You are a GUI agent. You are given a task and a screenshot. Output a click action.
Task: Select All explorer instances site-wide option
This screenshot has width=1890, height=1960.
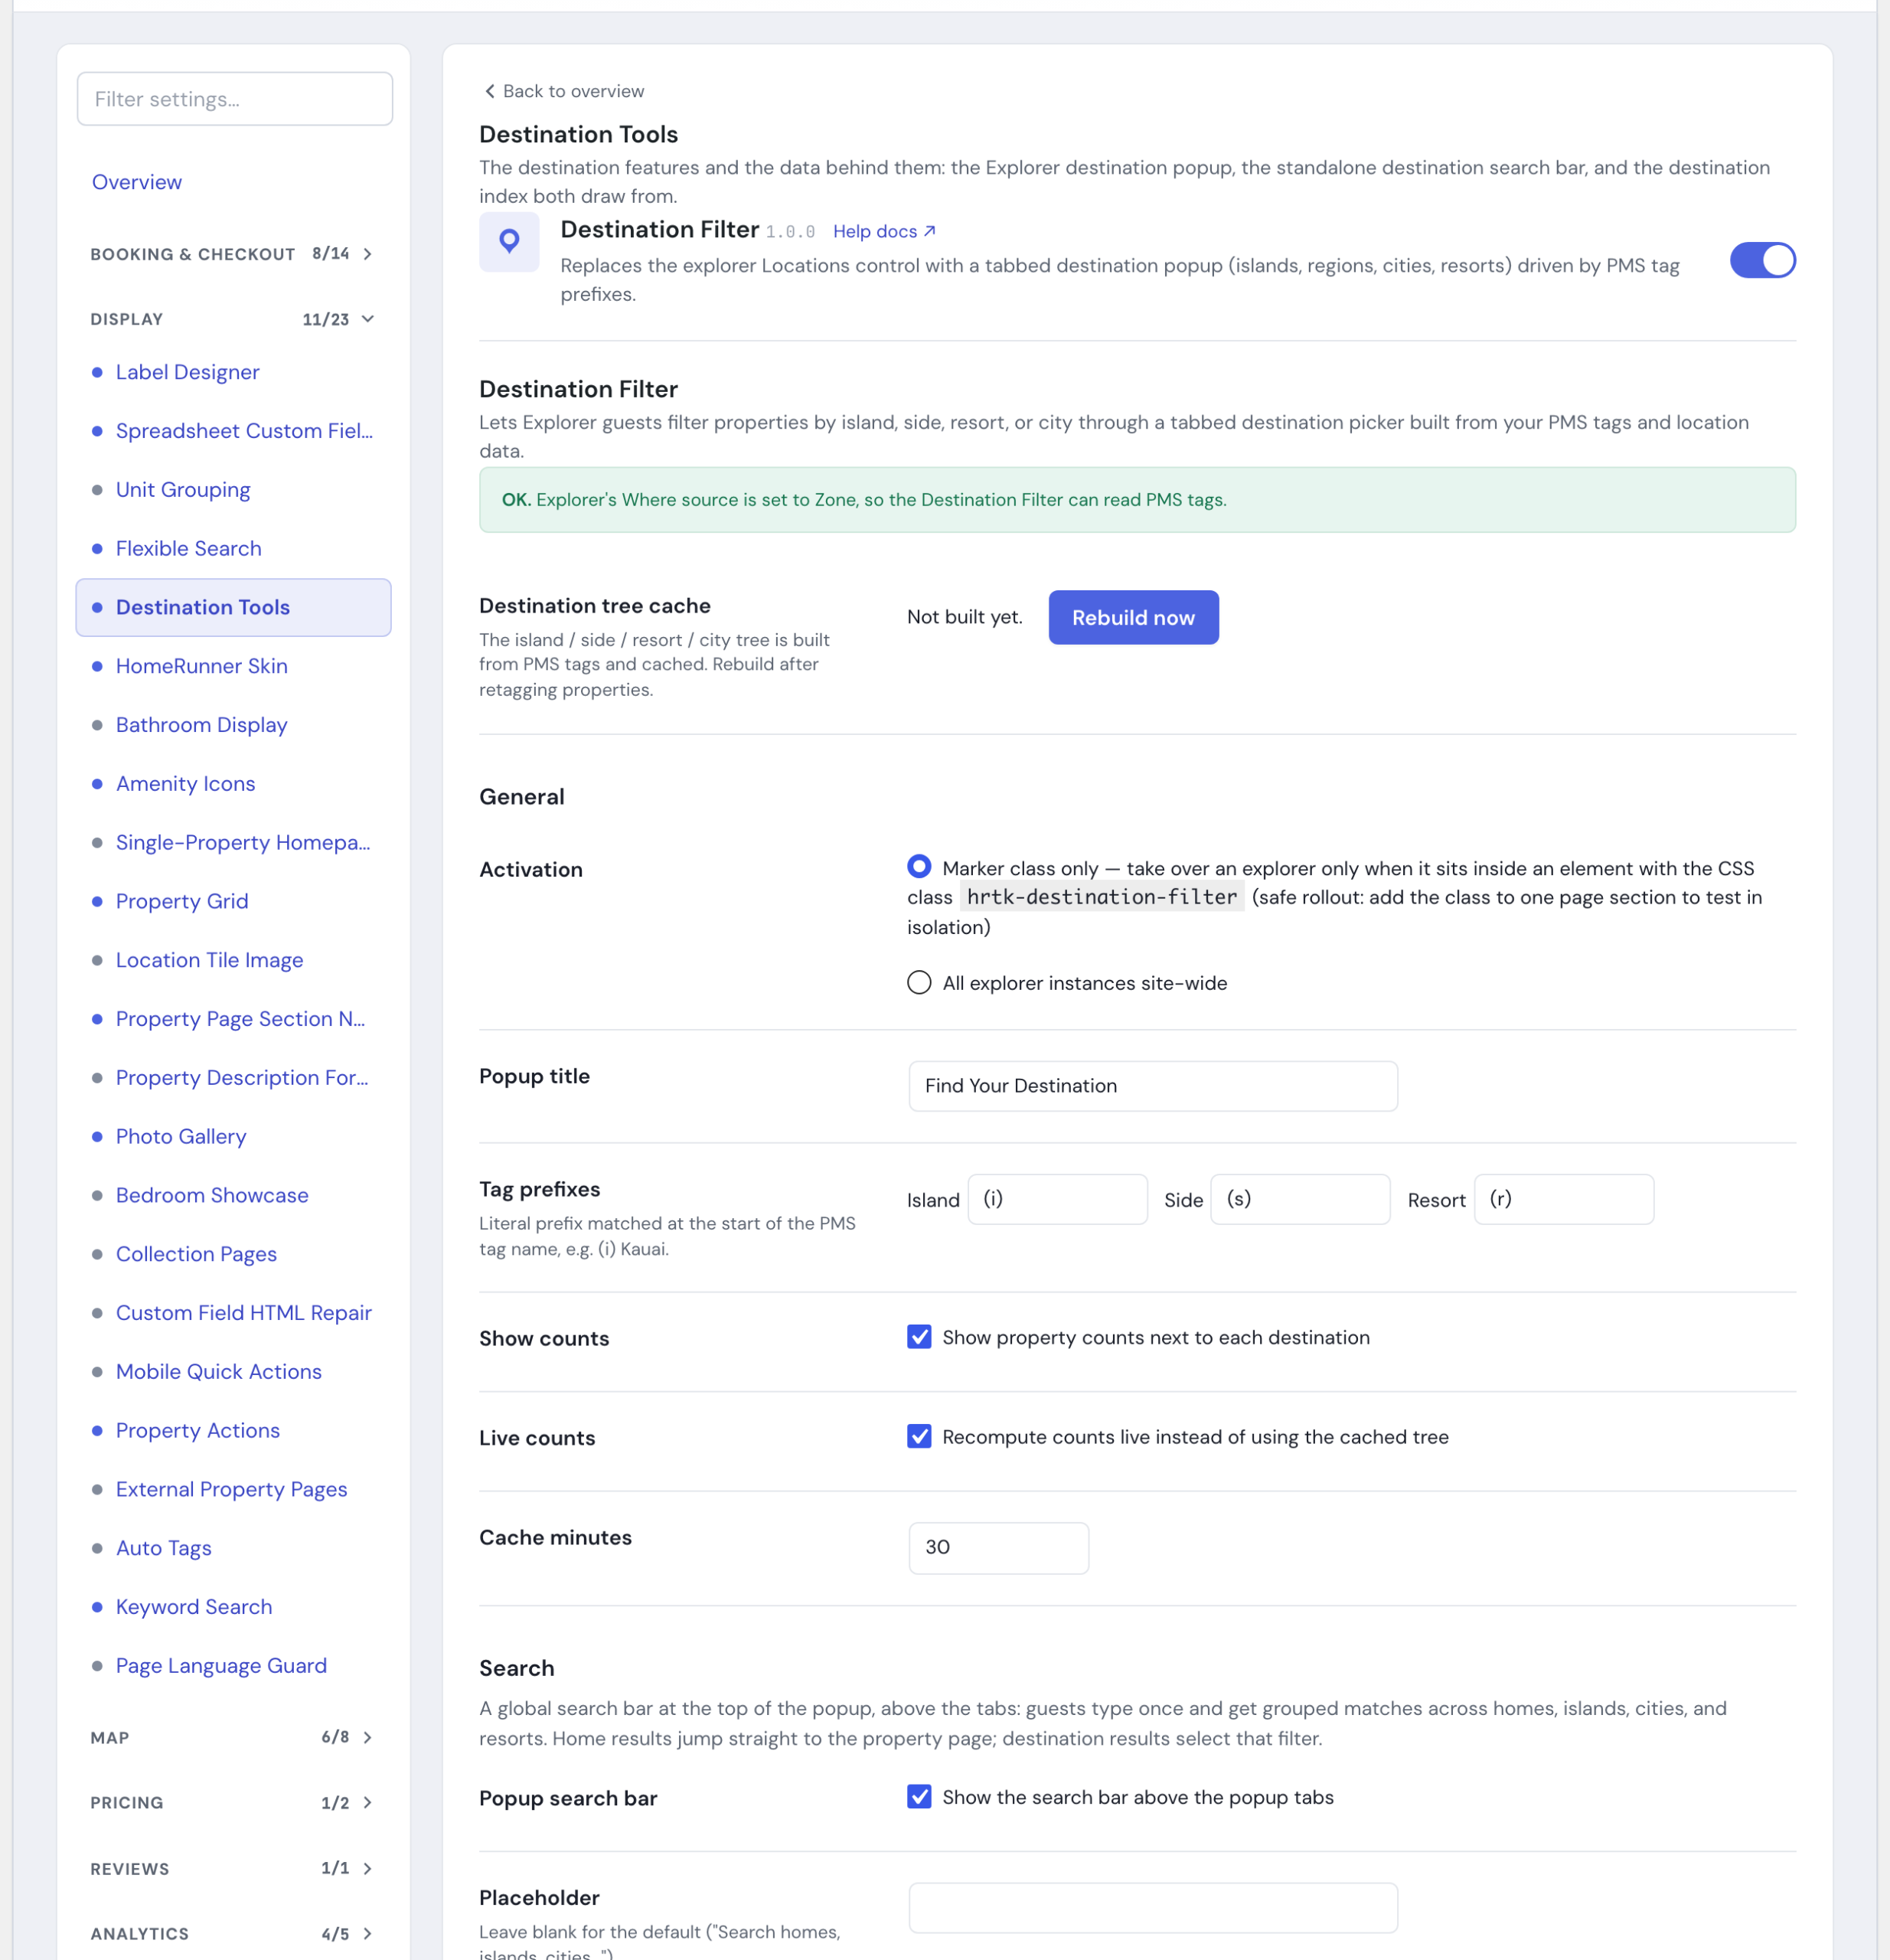pos(919,982)
